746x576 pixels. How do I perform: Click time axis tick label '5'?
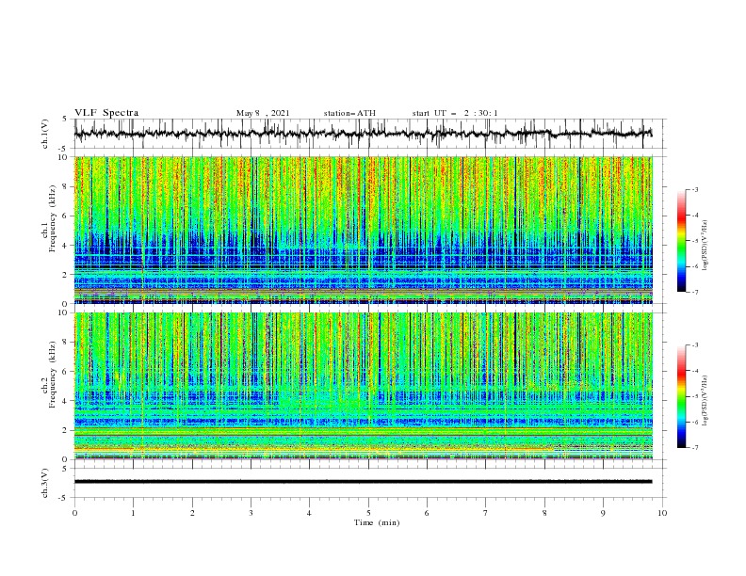[x=368, y=513]
